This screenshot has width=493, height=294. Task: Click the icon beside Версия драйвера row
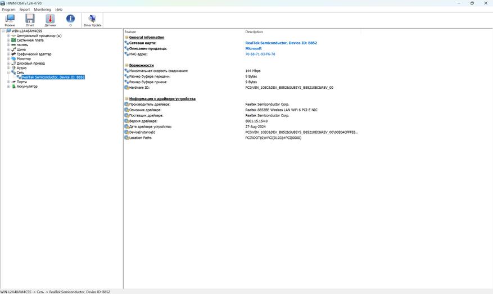[x=126, y=121]
